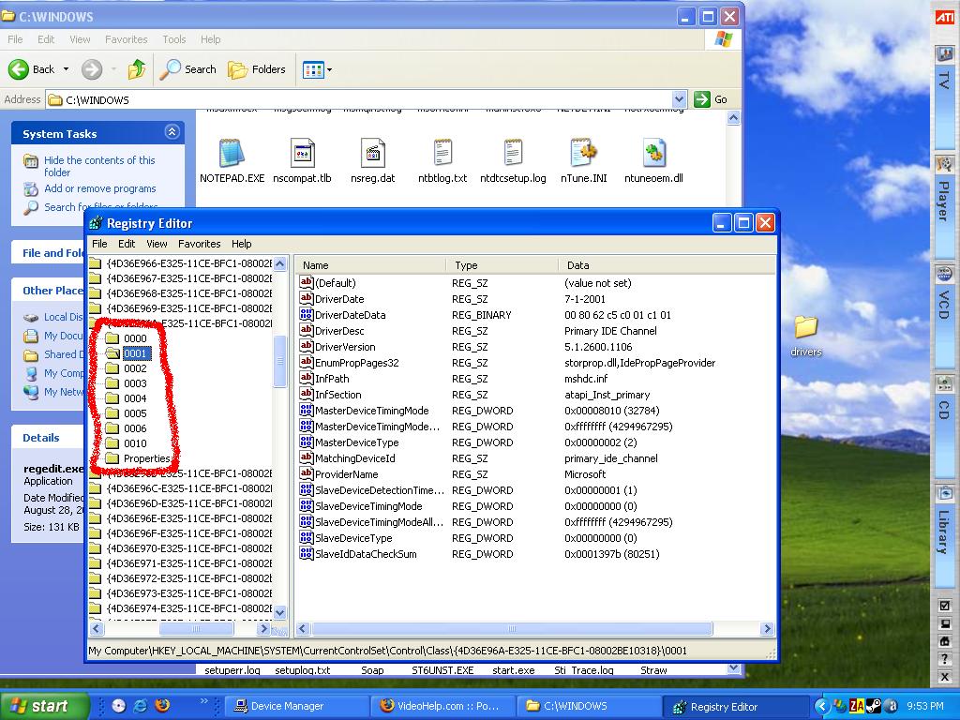
Task: Click the Up folder icon in Explorer
Action: click(137, 69)
